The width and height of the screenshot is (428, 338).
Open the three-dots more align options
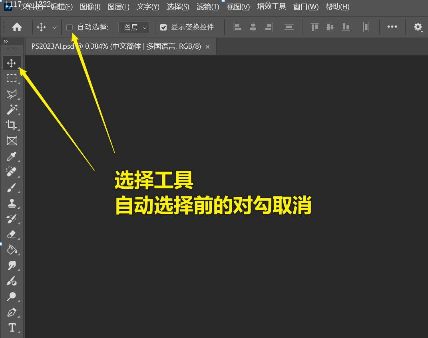tap(392, 27)
